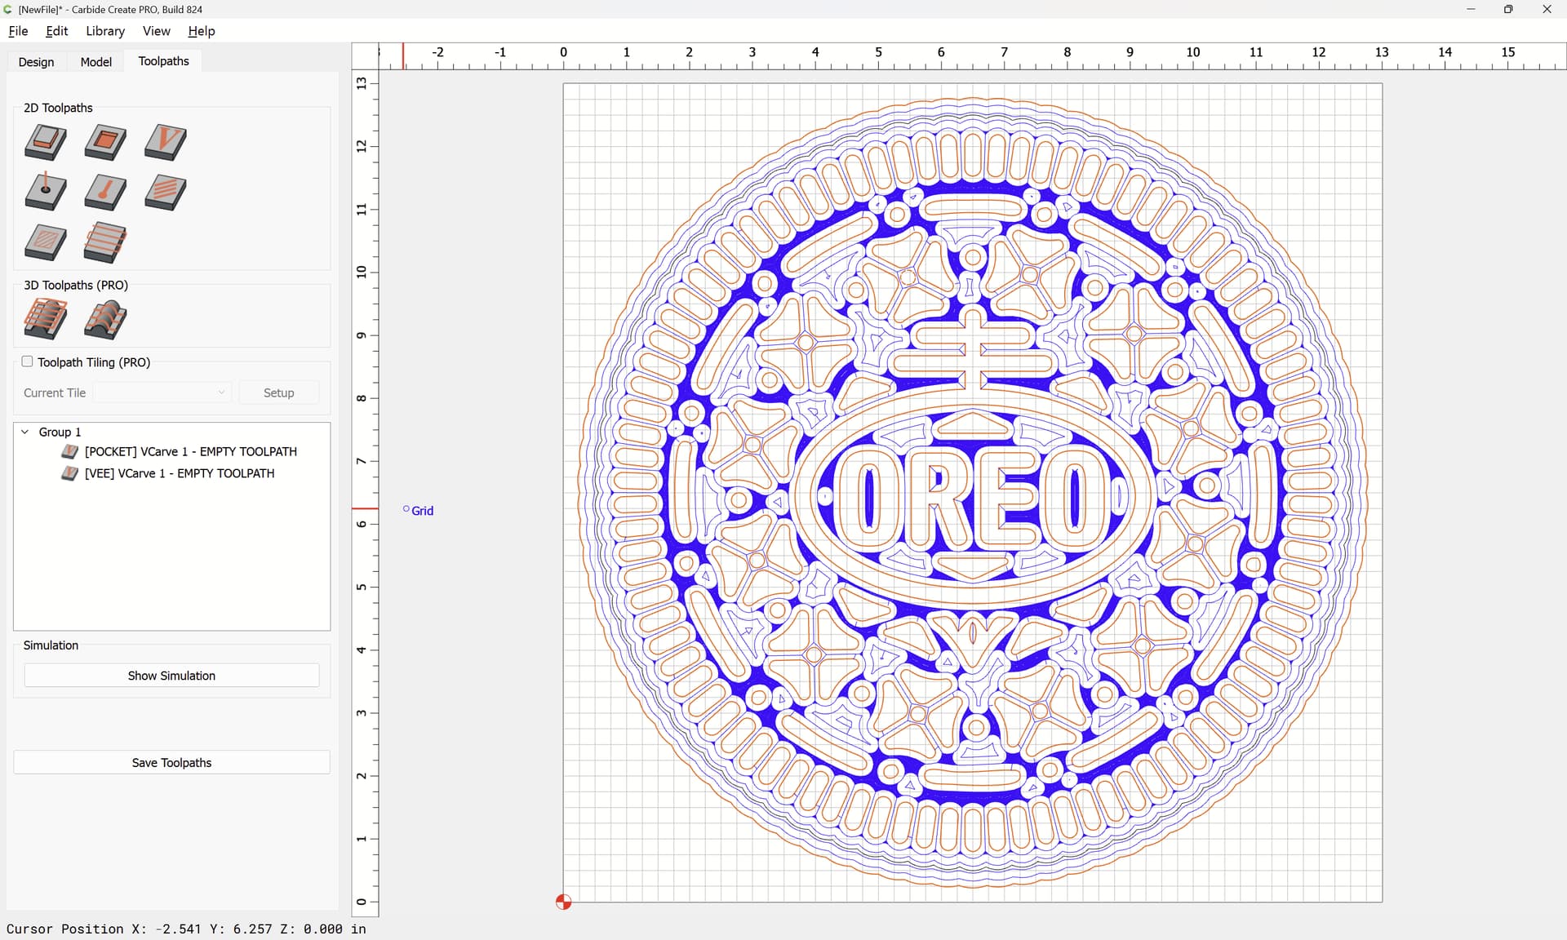Select the Contour toolpath icon
The height and width of the screenshot is (940, 1567).
click(x=46, y=142)
